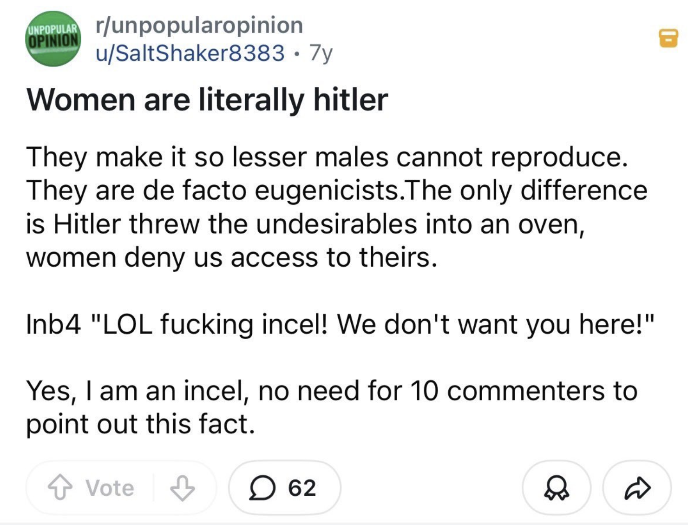
Task: Click the word "eugenicists" in the post
Action: click(327, 190)
